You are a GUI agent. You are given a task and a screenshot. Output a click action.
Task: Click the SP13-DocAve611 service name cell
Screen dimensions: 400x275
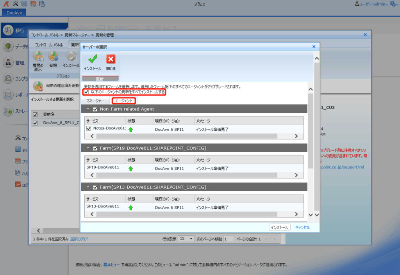click(103, 206)
